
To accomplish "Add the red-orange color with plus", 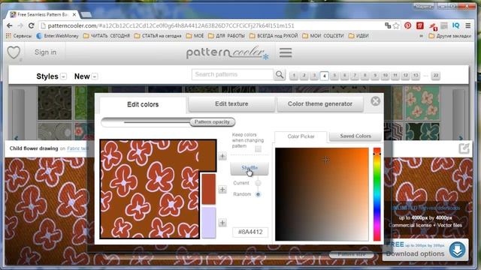I will 222,190.
